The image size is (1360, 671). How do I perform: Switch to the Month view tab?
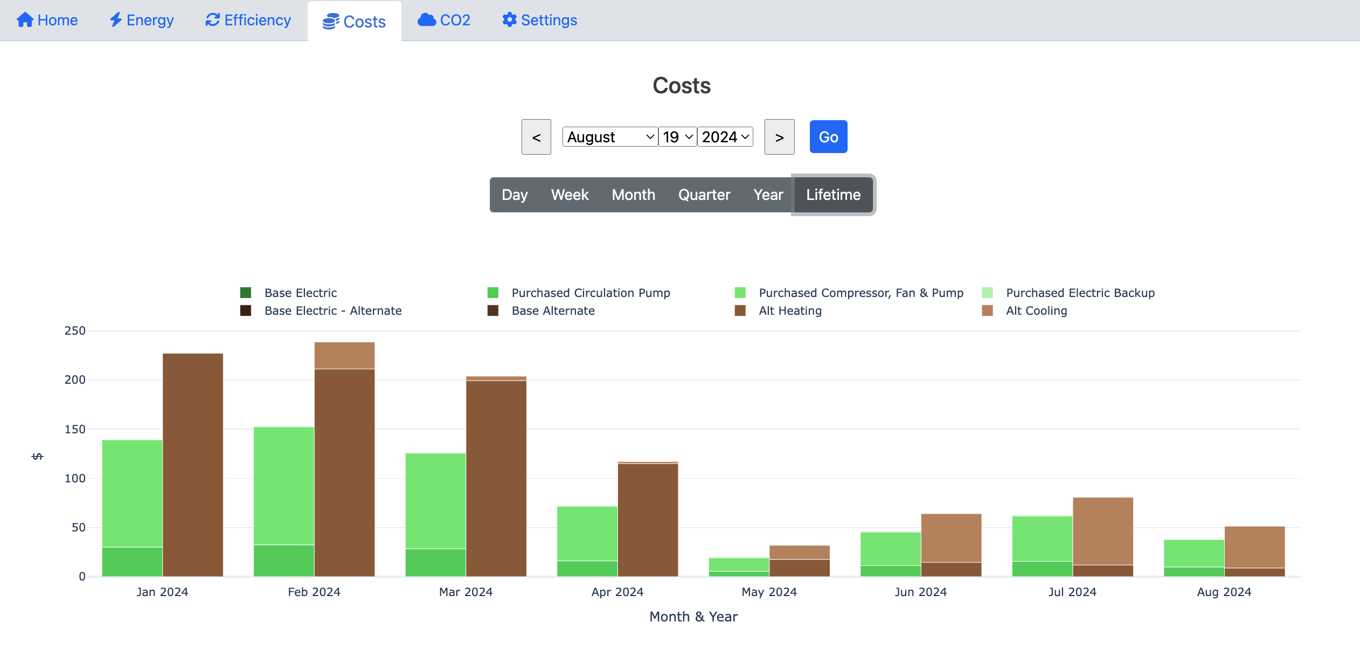[x=633, y=195]
